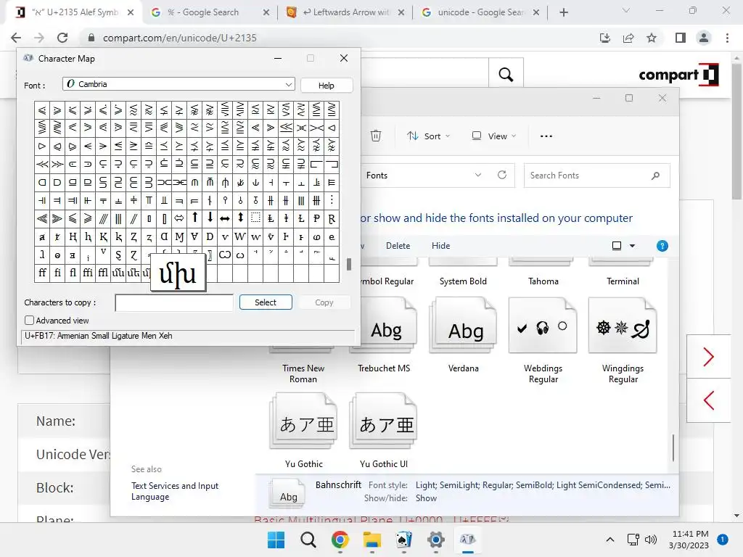Open a new browser tab

(563, 12)
